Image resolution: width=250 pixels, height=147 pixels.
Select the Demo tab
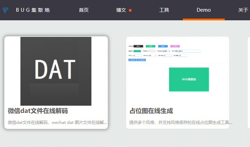tap(204, 10)
